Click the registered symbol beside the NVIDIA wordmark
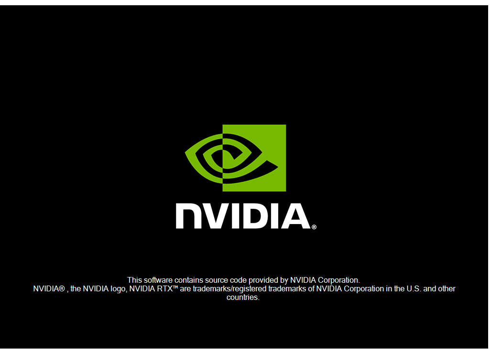The height and width of the screenshot is (349, 491). [314, 227]
